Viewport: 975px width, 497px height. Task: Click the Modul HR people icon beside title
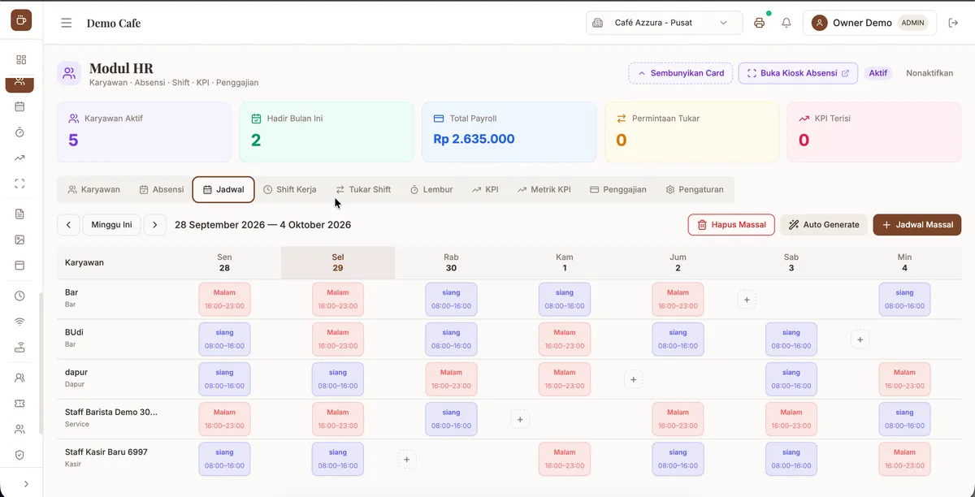click(69, 74)
